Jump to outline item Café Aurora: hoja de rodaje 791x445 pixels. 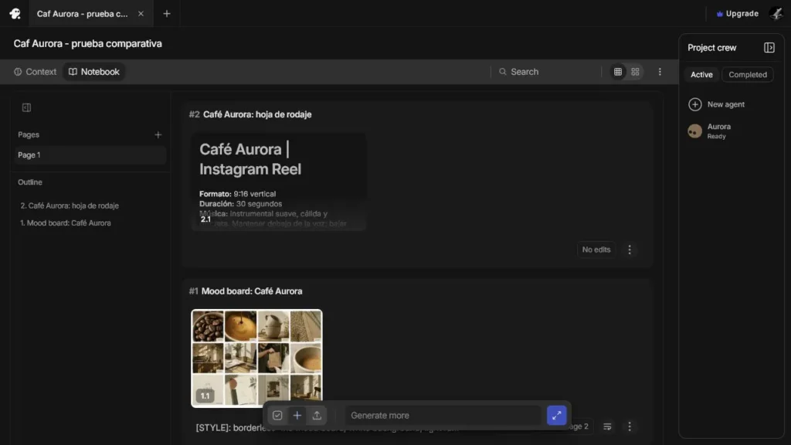click(70, 206)
